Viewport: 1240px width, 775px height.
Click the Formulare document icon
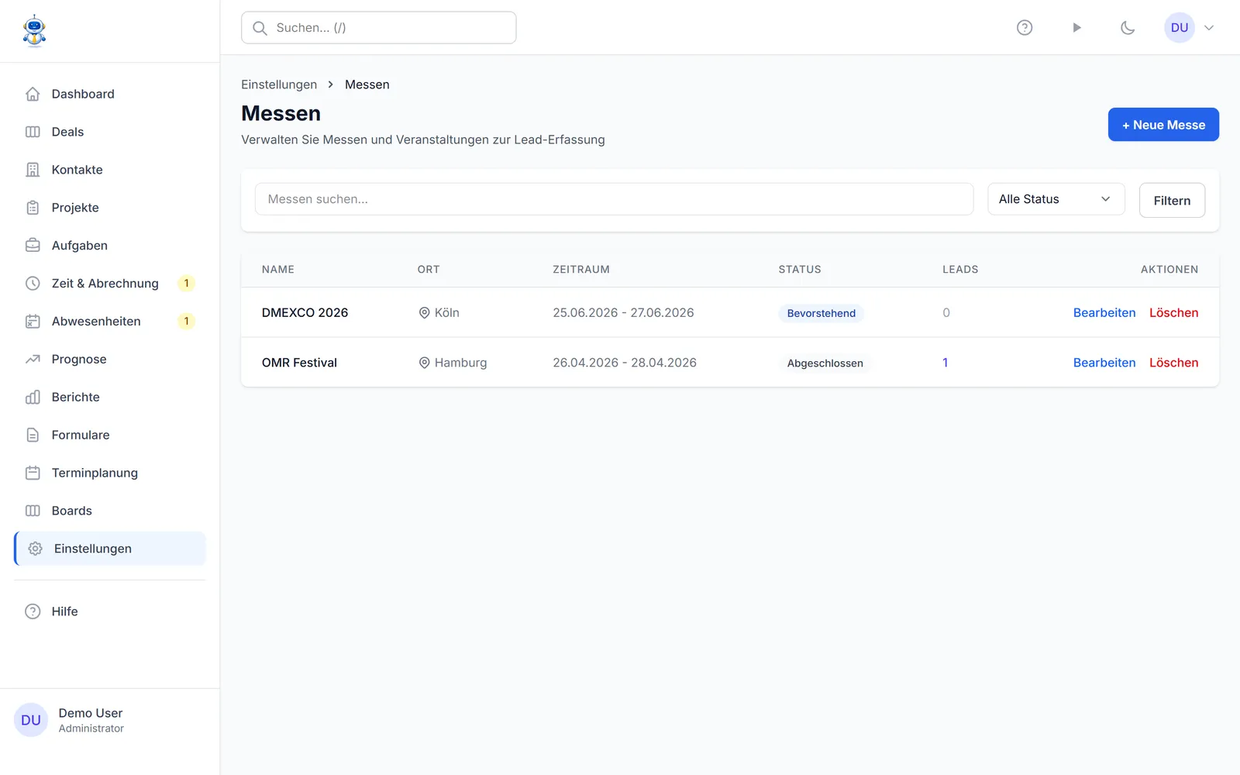pyautogui.click(x=33, y=436)
